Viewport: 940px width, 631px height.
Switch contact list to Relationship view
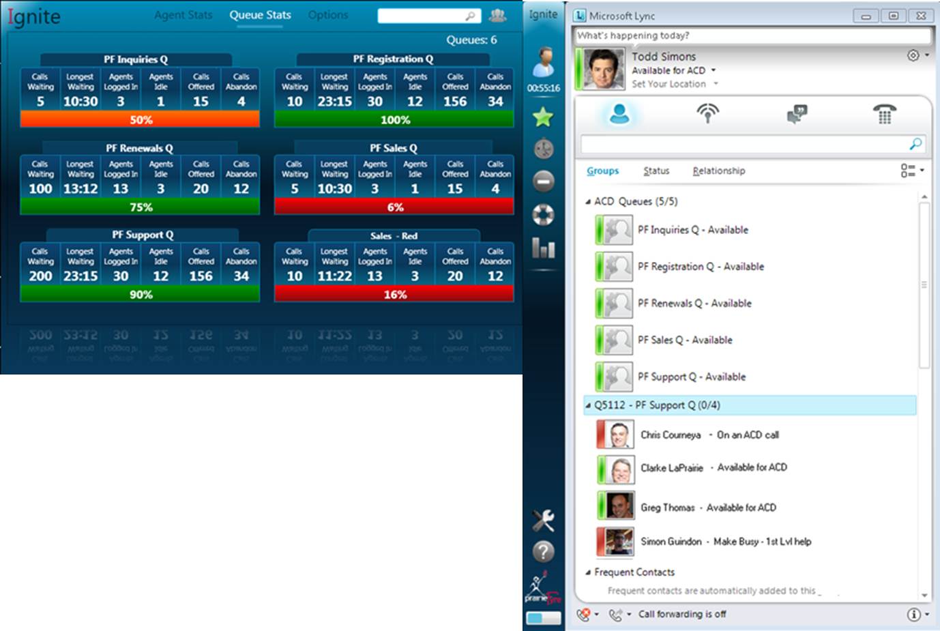(x=719, y=171)
